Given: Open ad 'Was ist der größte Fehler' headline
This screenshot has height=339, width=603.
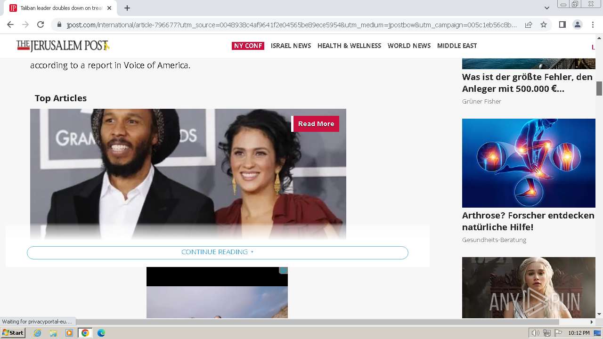Looking at the screenshot, I should click(x=527, y=83).
